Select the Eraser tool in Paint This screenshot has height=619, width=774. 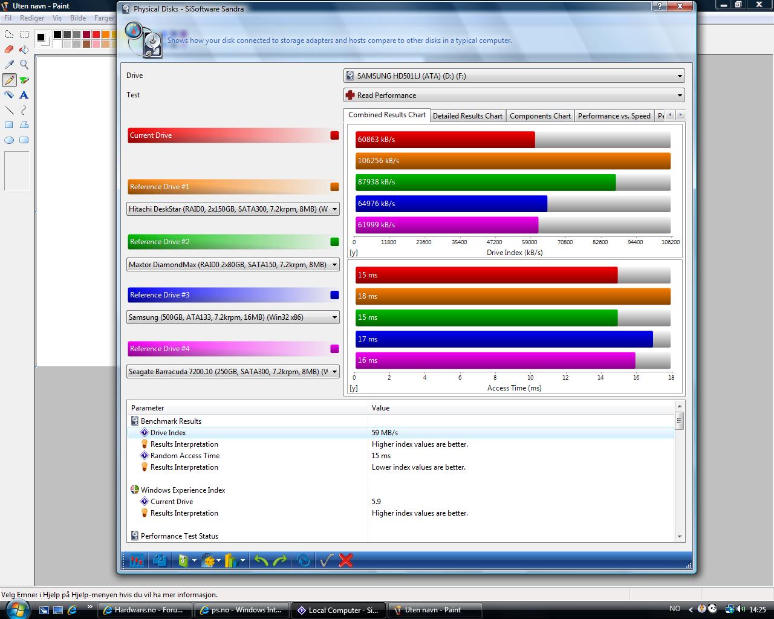9,50
